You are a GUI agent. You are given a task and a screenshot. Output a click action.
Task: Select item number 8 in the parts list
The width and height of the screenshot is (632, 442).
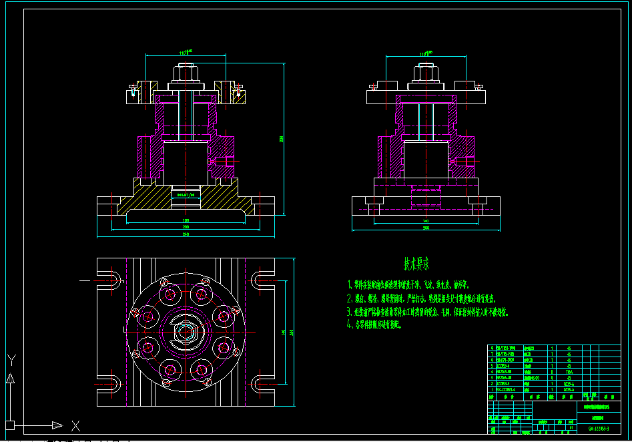point(492,348)
